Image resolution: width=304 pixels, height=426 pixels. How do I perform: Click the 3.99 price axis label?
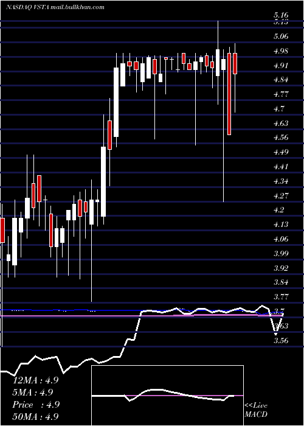point(281,254)
